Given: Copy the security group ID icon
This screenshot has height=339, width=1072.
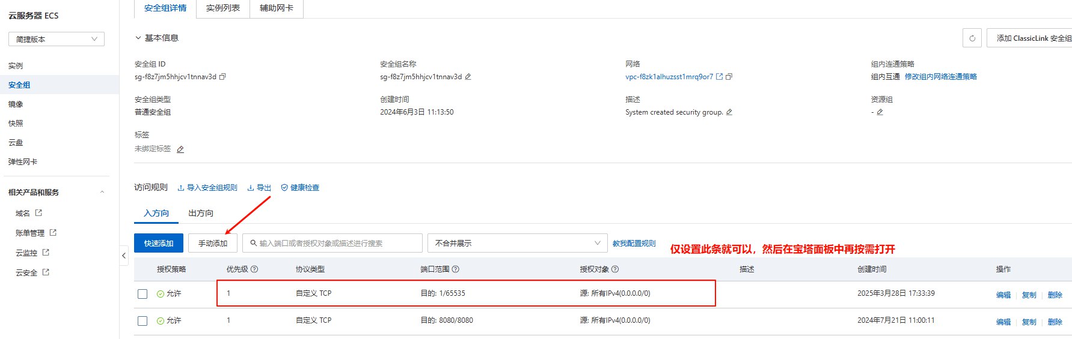Looking at the screenshot, I should [222, 77].
